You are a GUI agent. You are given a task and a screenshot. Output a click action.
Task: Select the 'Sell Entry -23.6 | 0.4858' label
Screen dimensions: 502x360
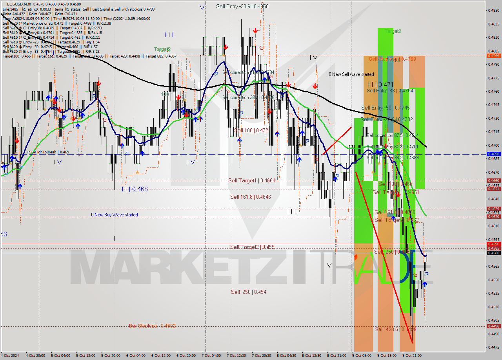(x=242, y=6)
